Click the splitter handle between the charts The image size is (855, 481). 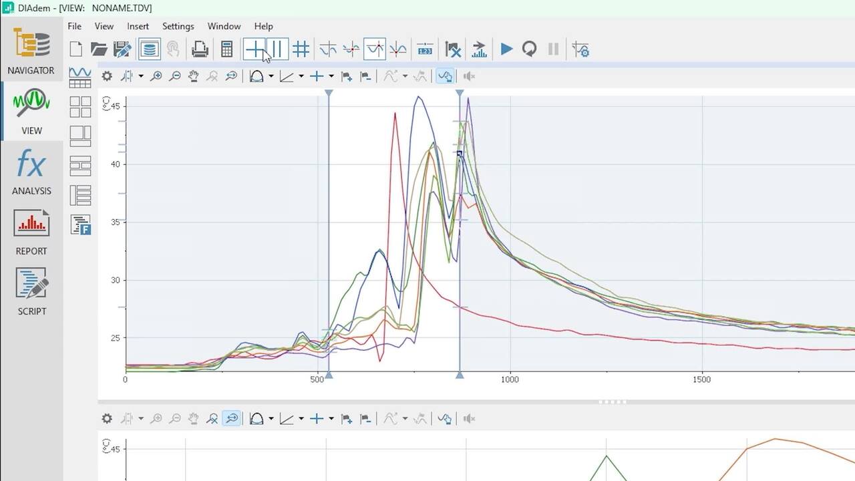point(612,402)
